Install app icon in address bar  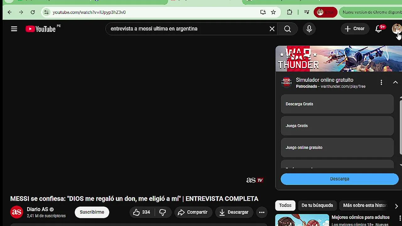click(263, 12)
